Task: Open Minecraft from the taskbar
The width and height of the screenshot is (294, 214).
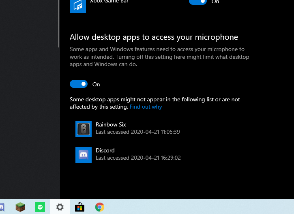Action: 20,207
